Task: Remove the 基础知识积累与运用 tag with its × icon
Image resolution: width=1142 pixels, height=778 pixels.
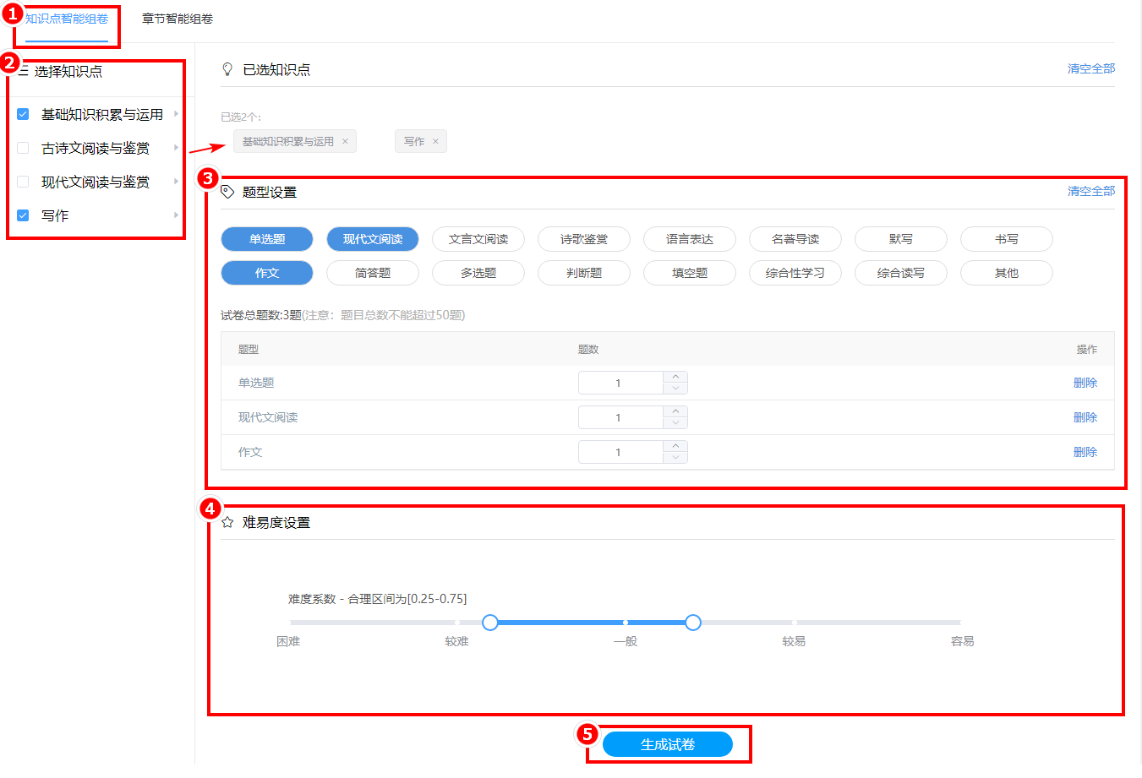Action: (345, 142)
